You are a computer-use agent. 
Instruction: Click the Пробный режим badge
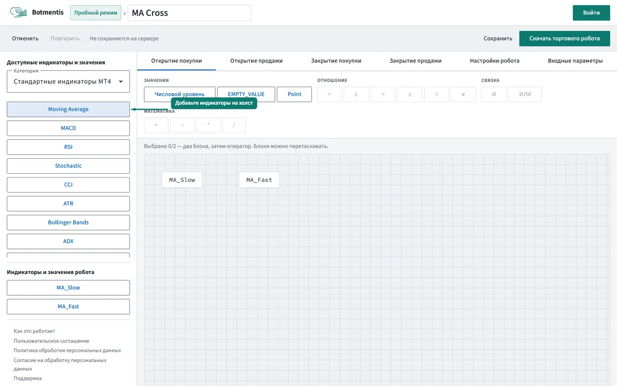click(96, 13)
